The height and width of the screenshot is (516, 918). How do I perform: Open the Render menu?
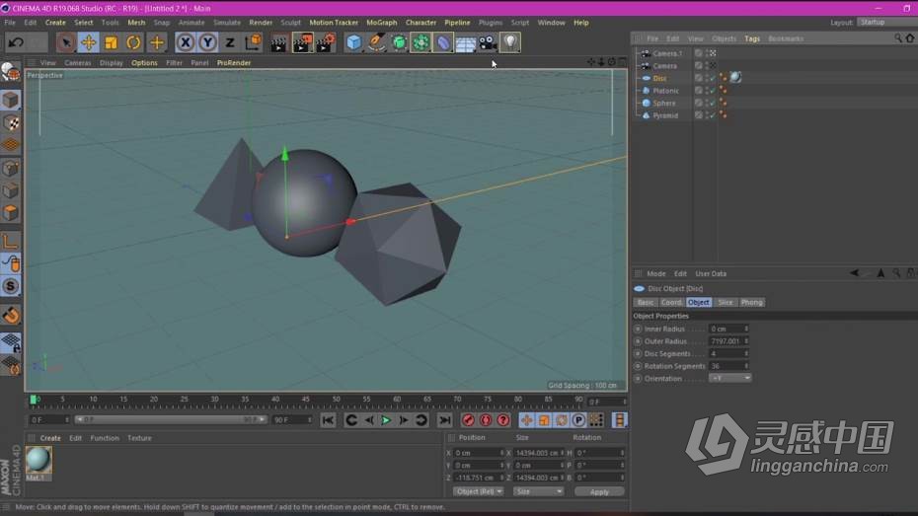coord(261,23)
